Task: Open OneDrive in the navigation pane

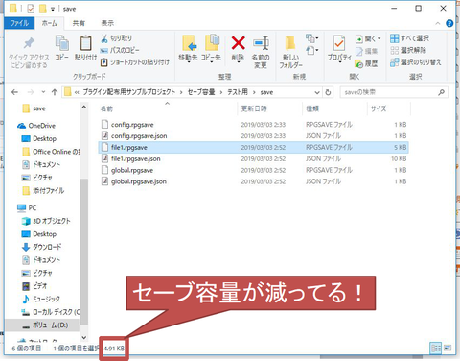Action: (36, 126)
